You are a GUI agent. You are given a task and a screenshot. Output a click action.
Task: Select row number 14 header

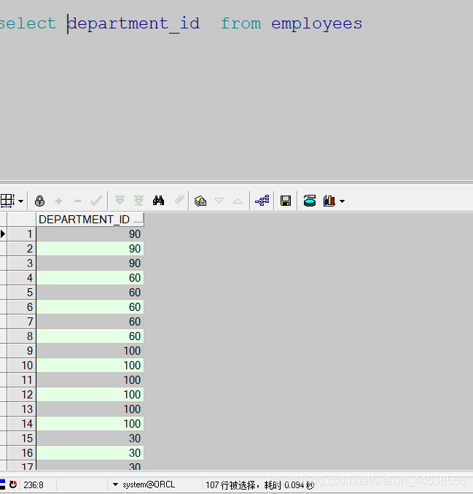click(22, 424)
